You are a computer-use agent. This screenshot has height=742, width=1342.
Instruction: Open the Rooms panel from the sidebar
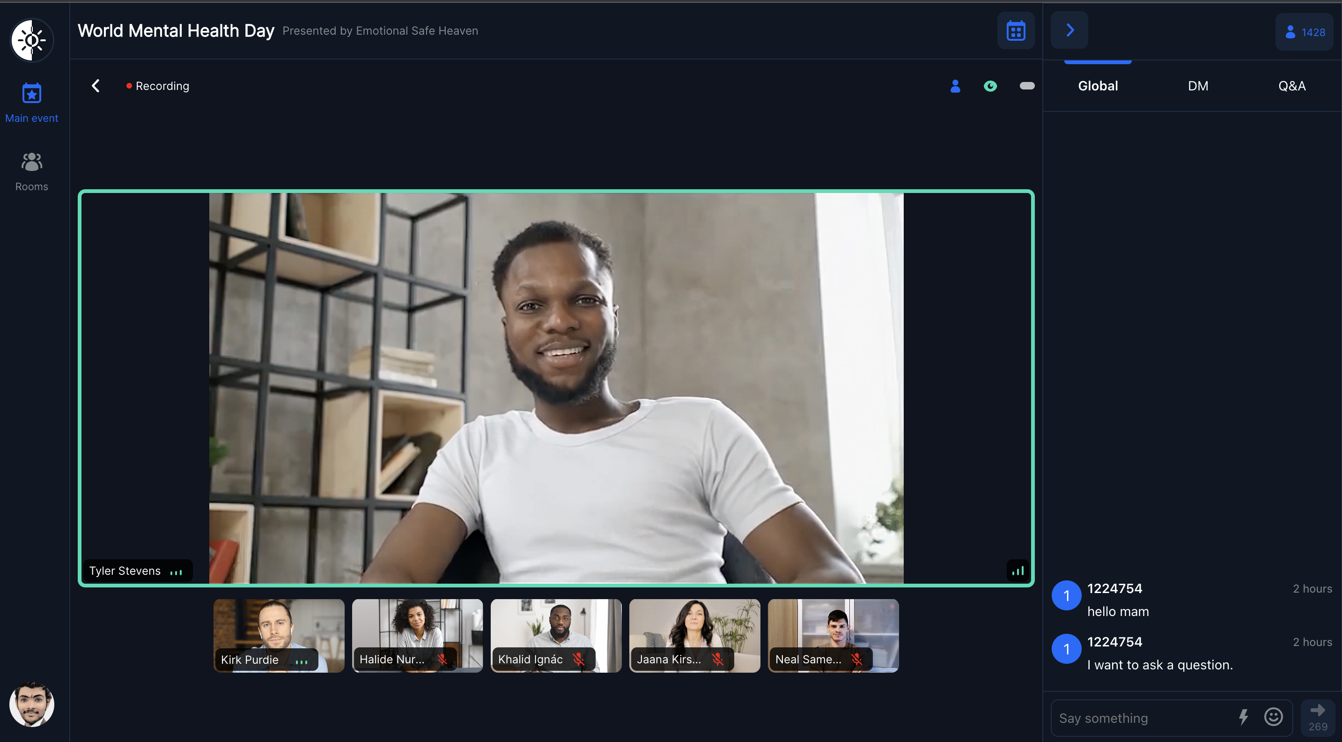pos(31,170)
